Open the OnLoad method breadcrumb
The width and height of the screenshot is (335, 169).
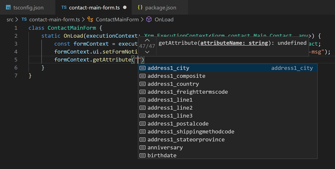coord(164,20)
